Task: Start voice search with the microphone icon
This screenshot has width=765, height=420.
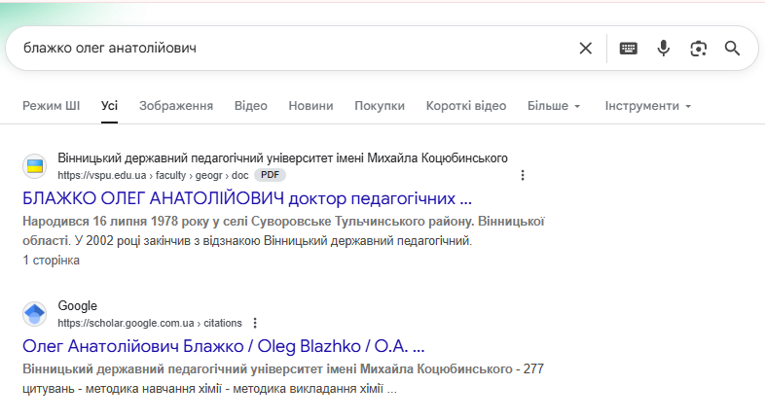Action: 664,49
